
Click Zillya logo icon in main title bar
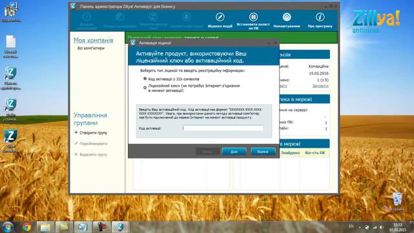(73, 6)
